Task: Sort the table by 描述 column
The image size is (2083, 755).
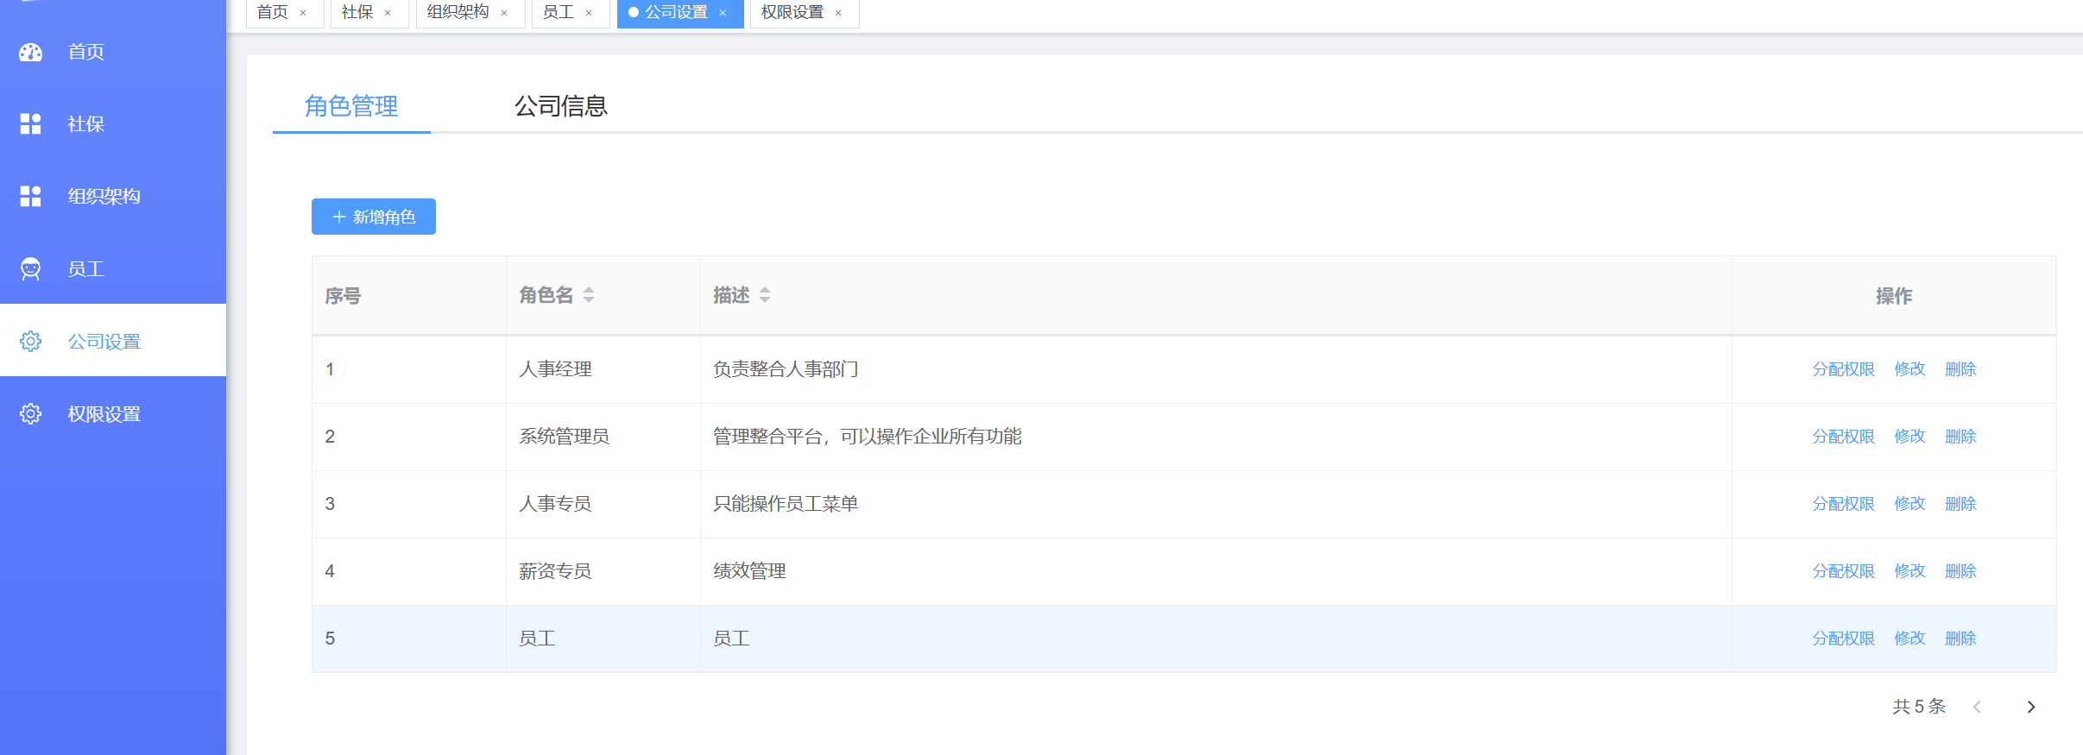Action: [765, 295]
